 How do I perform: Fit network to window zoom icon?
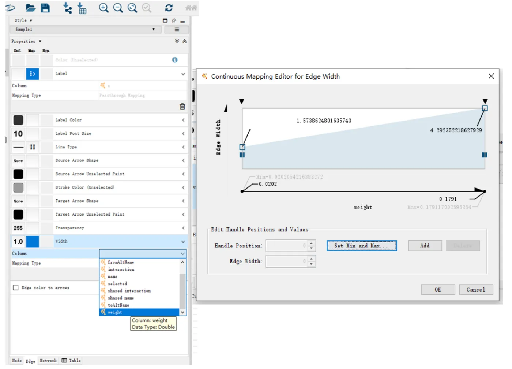132,8
